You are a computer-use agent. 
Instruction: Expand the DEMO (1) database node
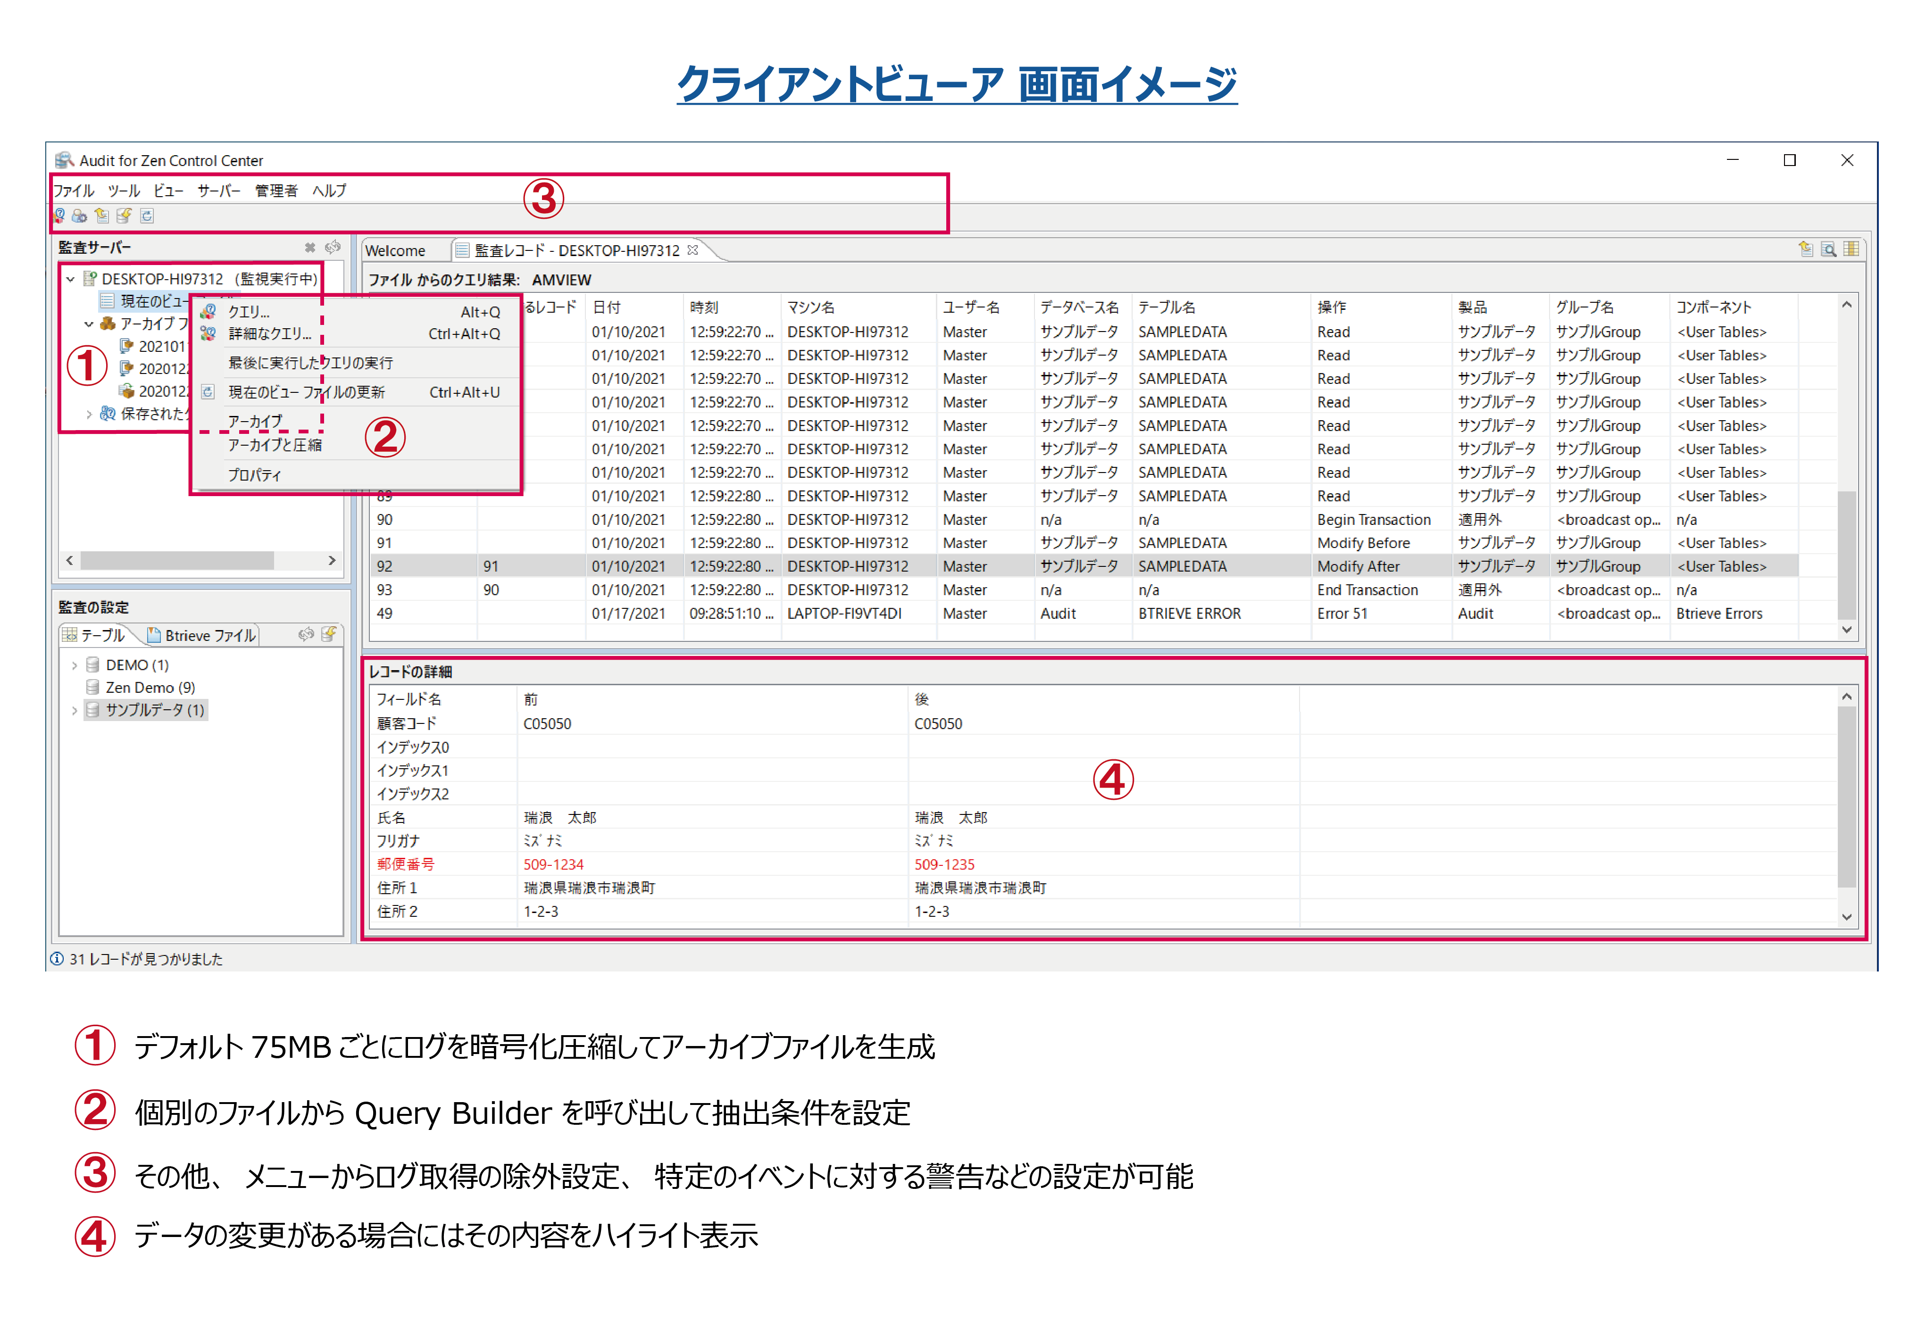point(75,665)
